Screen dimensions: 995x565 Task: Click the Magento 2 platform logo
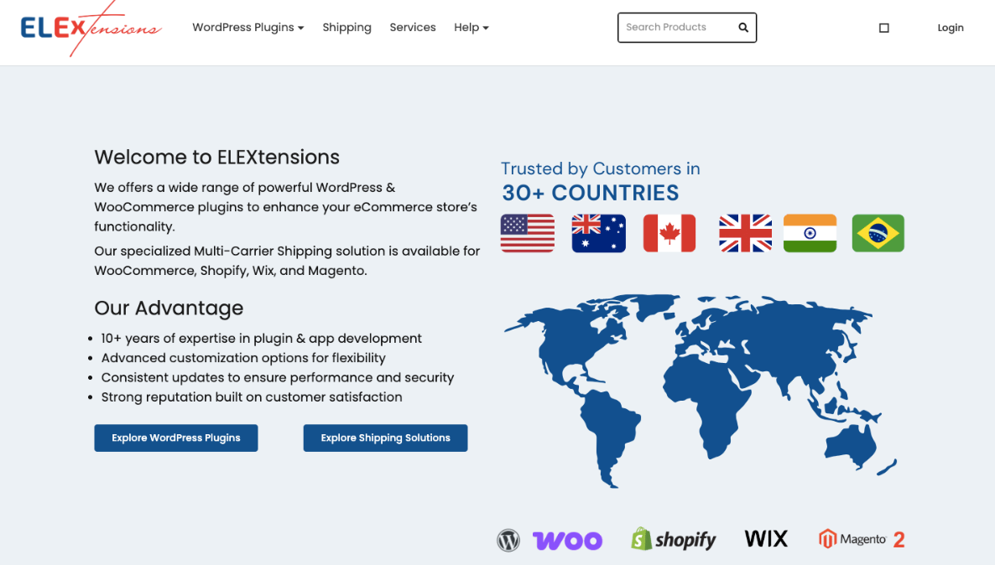tap(862, 539)
